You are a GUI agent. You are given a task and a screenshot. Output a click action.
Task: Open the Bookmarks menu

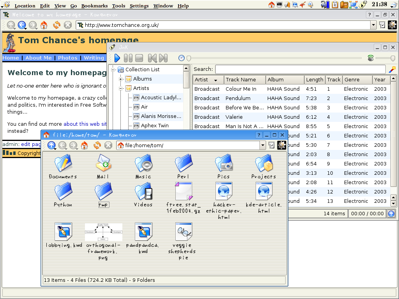[x=94, y=5]
